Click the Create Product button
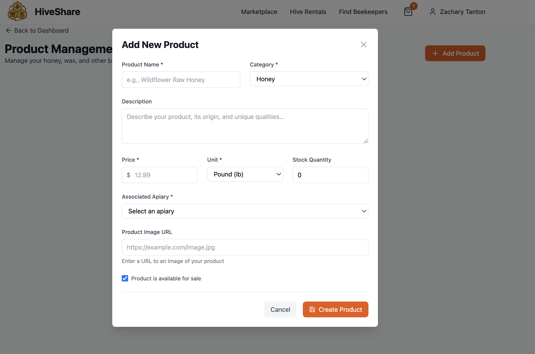The image size is (535, 354). [x=335, y=309]
